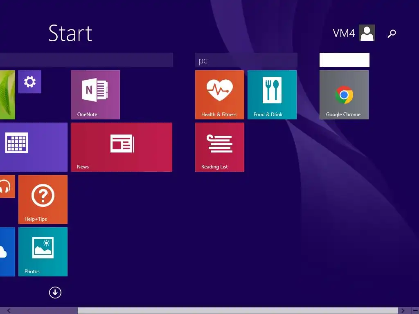Click the group name text field above Chrome
Viewport: 419px width, 314px height.
point(345,60)
